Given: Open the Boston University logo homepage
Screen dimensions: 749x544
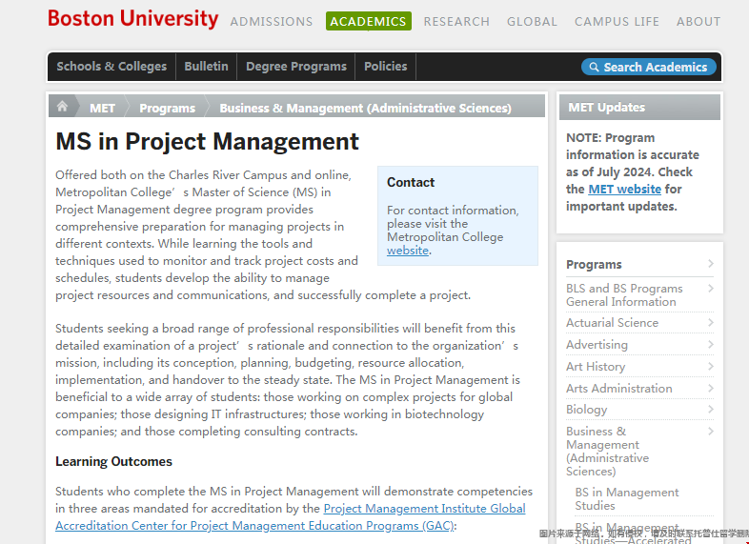Looking at the screenshot, I should (132, 19).
